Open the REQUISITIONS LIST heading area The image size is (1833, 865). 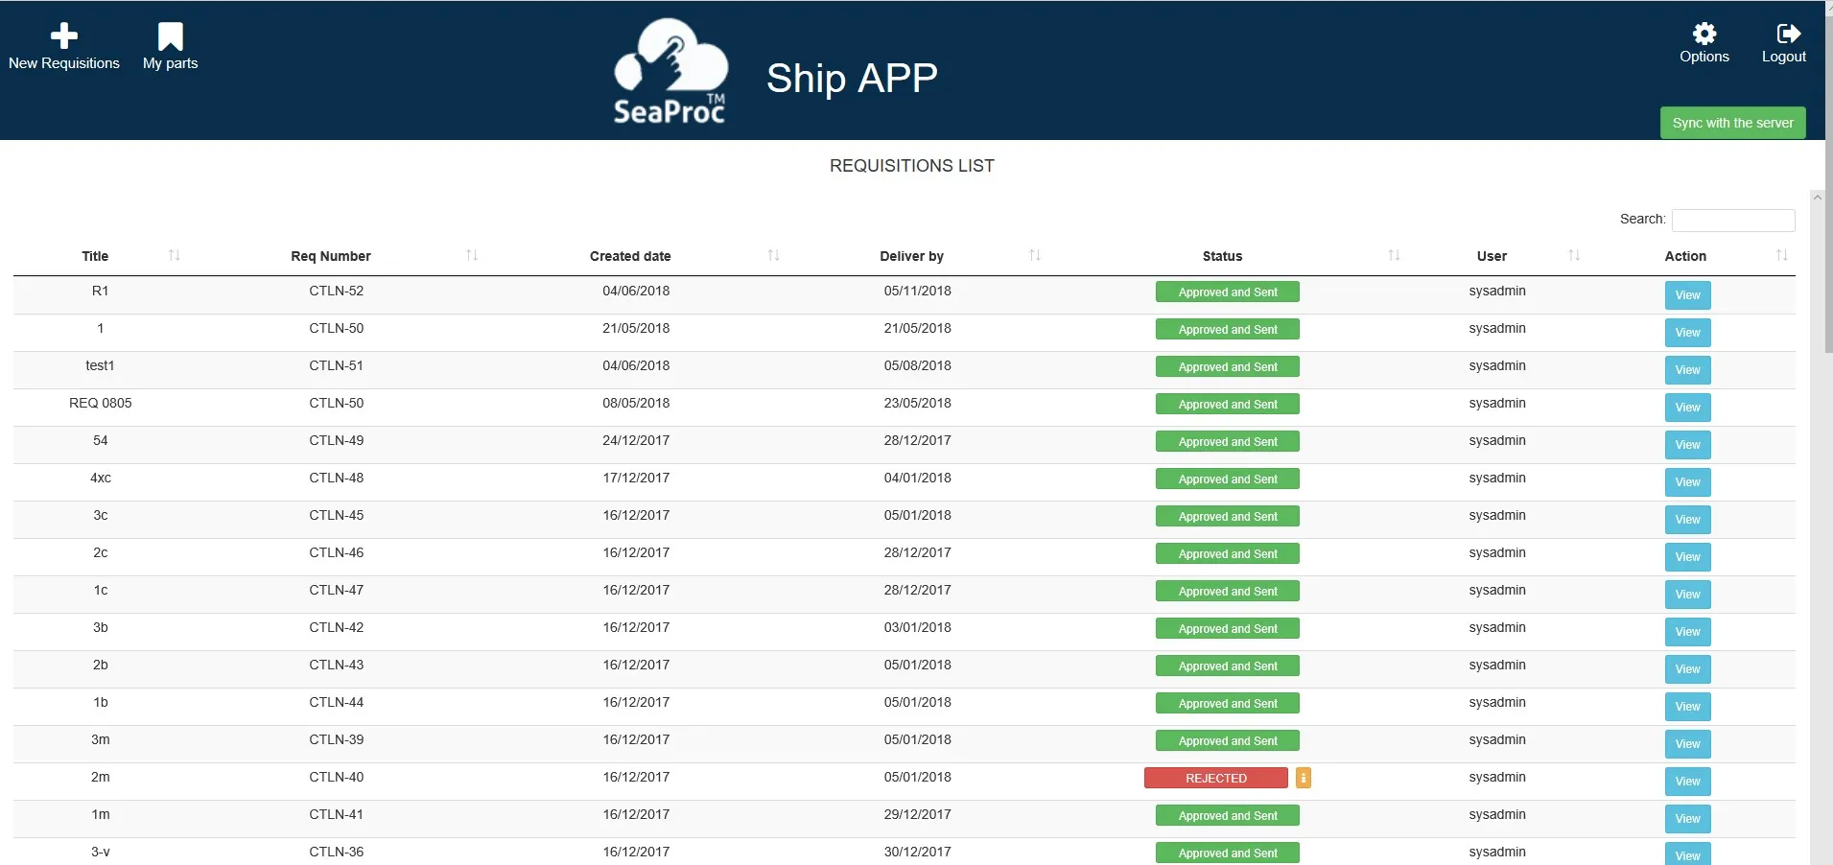(910, 165)
